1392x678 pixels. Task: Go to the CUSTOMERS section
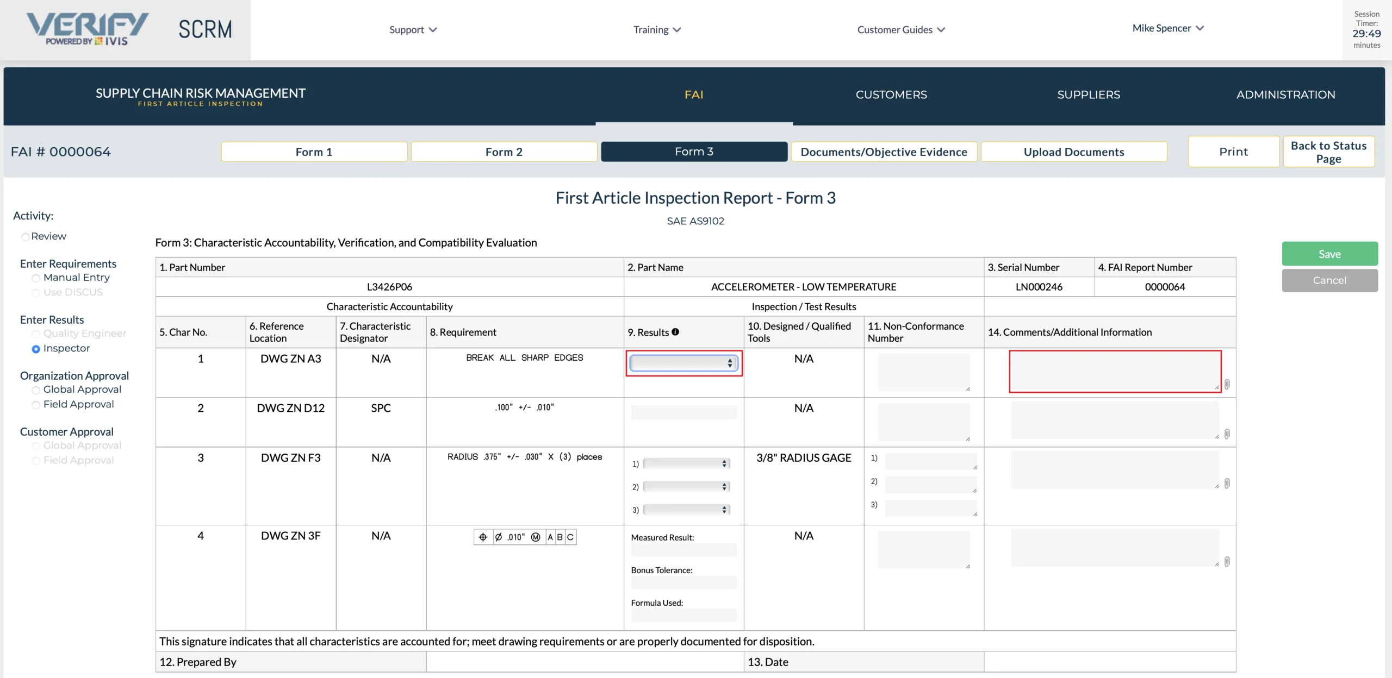click(891, 95)
